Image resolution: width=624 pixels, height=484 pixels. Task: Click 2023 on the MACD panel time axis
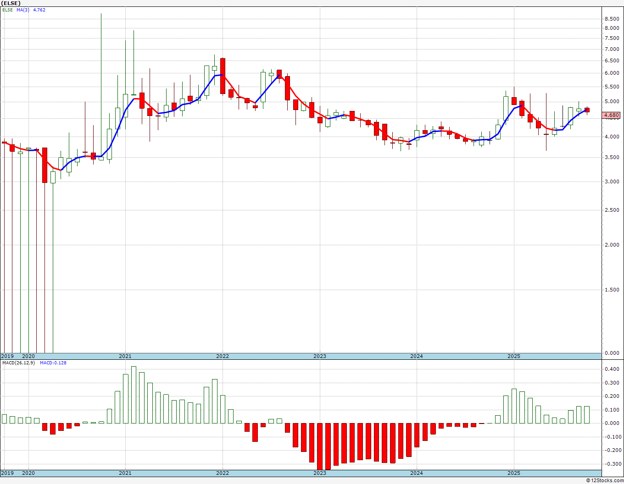tap(320, 473)
